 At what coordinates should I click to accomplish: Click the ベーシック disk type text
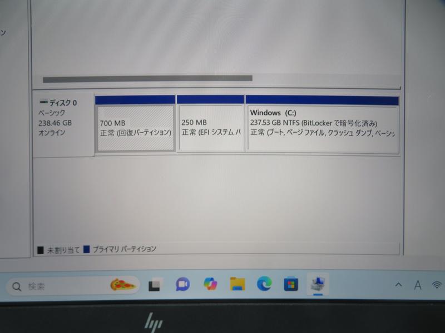52,113
